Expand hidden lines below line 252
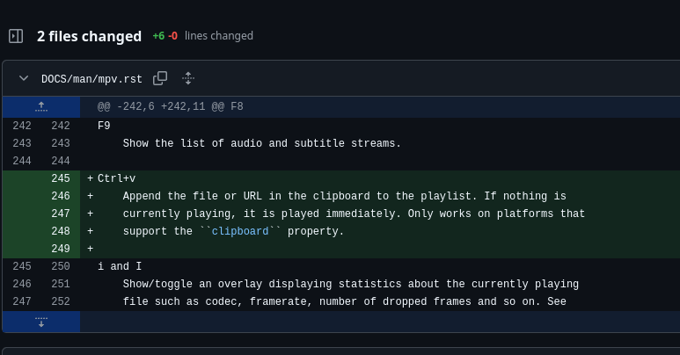Screen dimensions: 680x355 [x=40, y=321]
